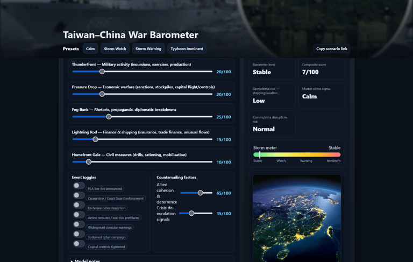Click the Homefront Gale 10/100 value
The width and height of the screenshot is (413, 262).
(224, 162)
